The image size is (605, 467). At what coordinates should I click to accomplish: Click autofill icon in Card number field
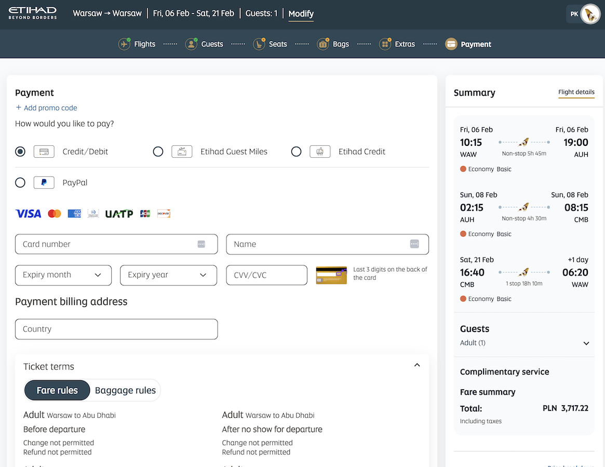[201, 244]
